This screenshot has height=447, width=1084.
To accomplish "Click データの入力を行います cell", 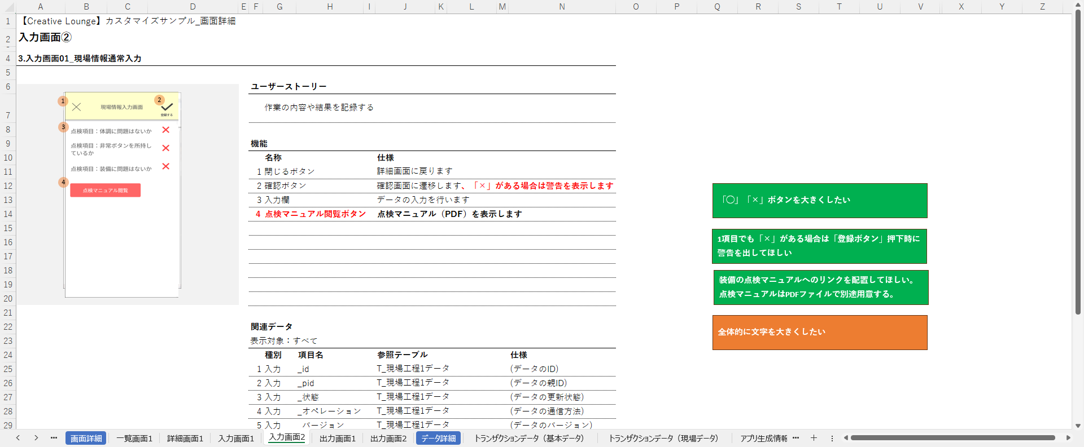I will pyautogui.click(x=423, y=200).
